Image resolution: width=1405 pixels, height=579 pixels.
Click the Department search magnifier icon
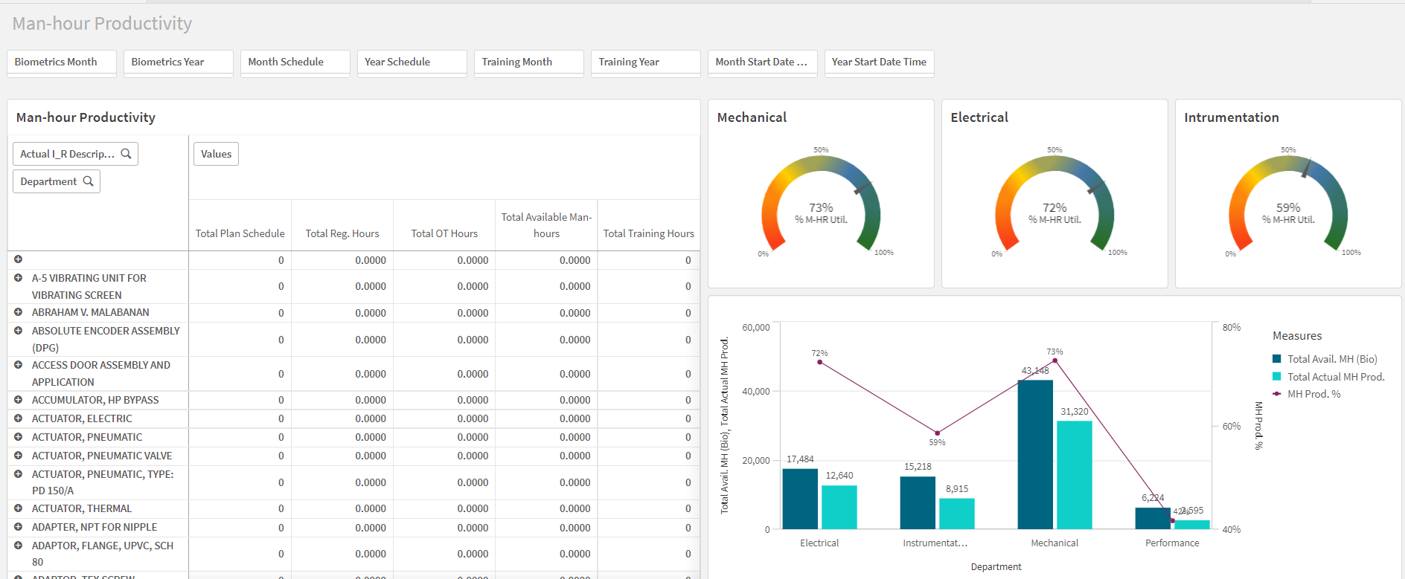click(88, 181)
